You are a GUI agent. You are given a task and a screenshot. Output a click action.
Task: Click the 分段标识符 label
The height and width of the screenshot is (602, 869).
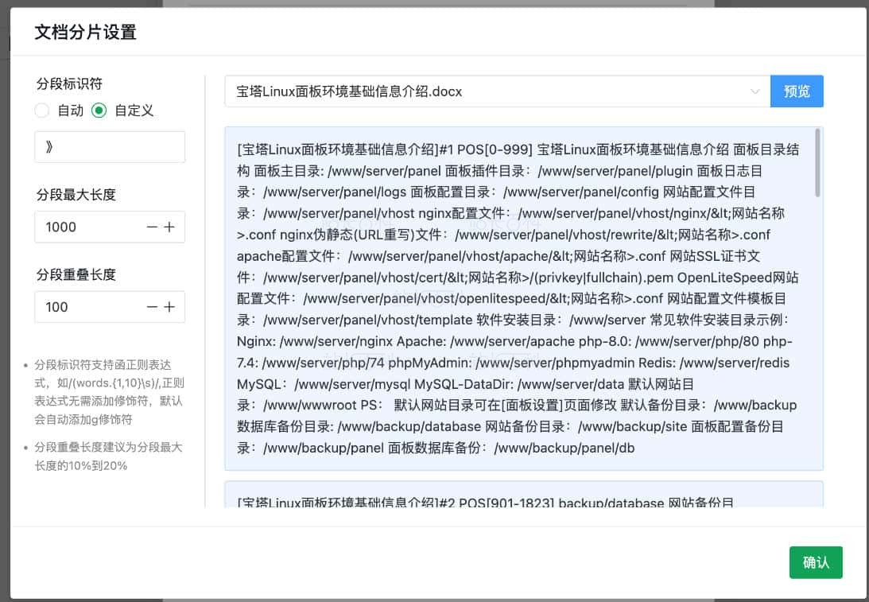click(69, 84)
